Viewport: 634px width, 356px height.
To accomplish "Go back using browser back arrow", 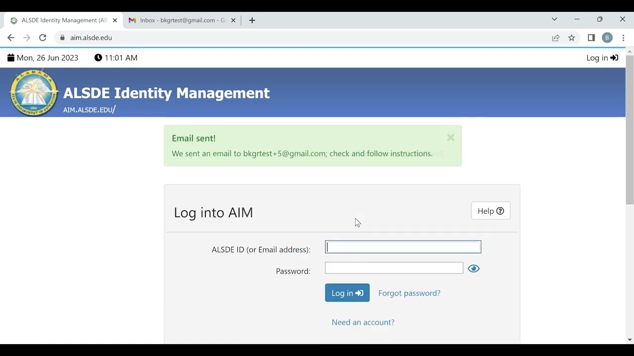I will click(11, 38).
